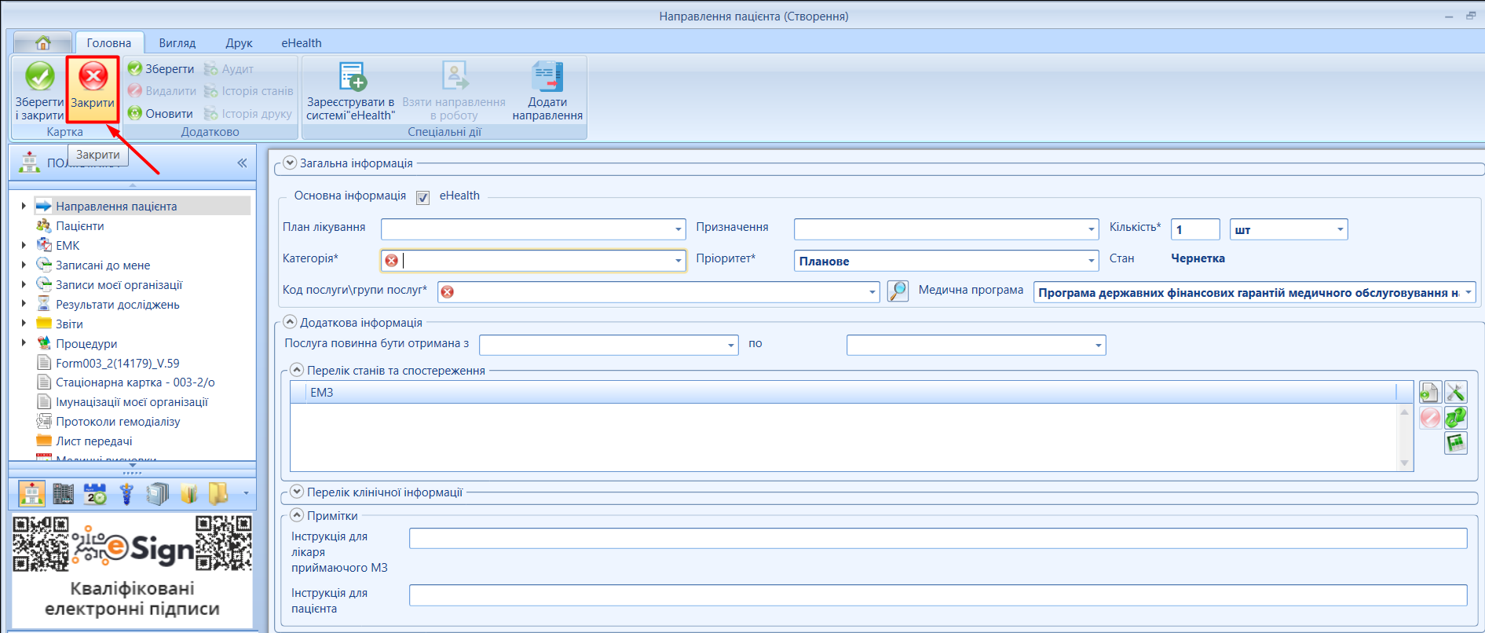Click the red Закрити button

point(93,89)
